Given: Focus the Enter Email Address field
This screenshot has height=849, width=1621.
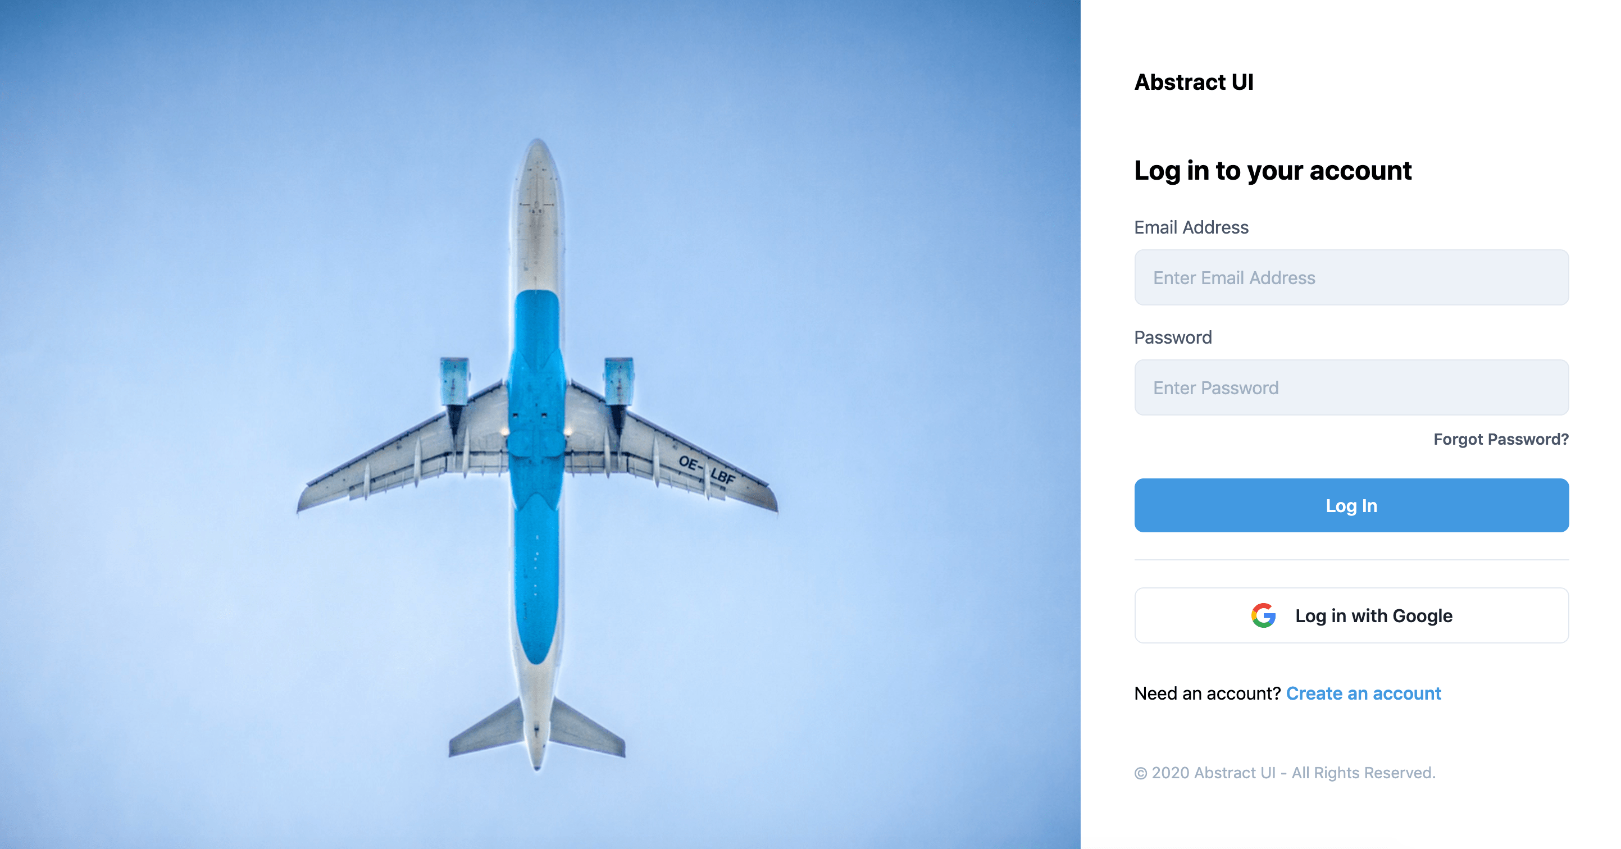Looking at the screenshot, I should coord(1351,277).
